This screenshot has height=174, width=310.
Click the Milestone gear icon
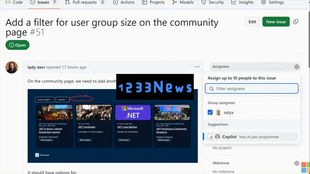(x=296, y=163)
